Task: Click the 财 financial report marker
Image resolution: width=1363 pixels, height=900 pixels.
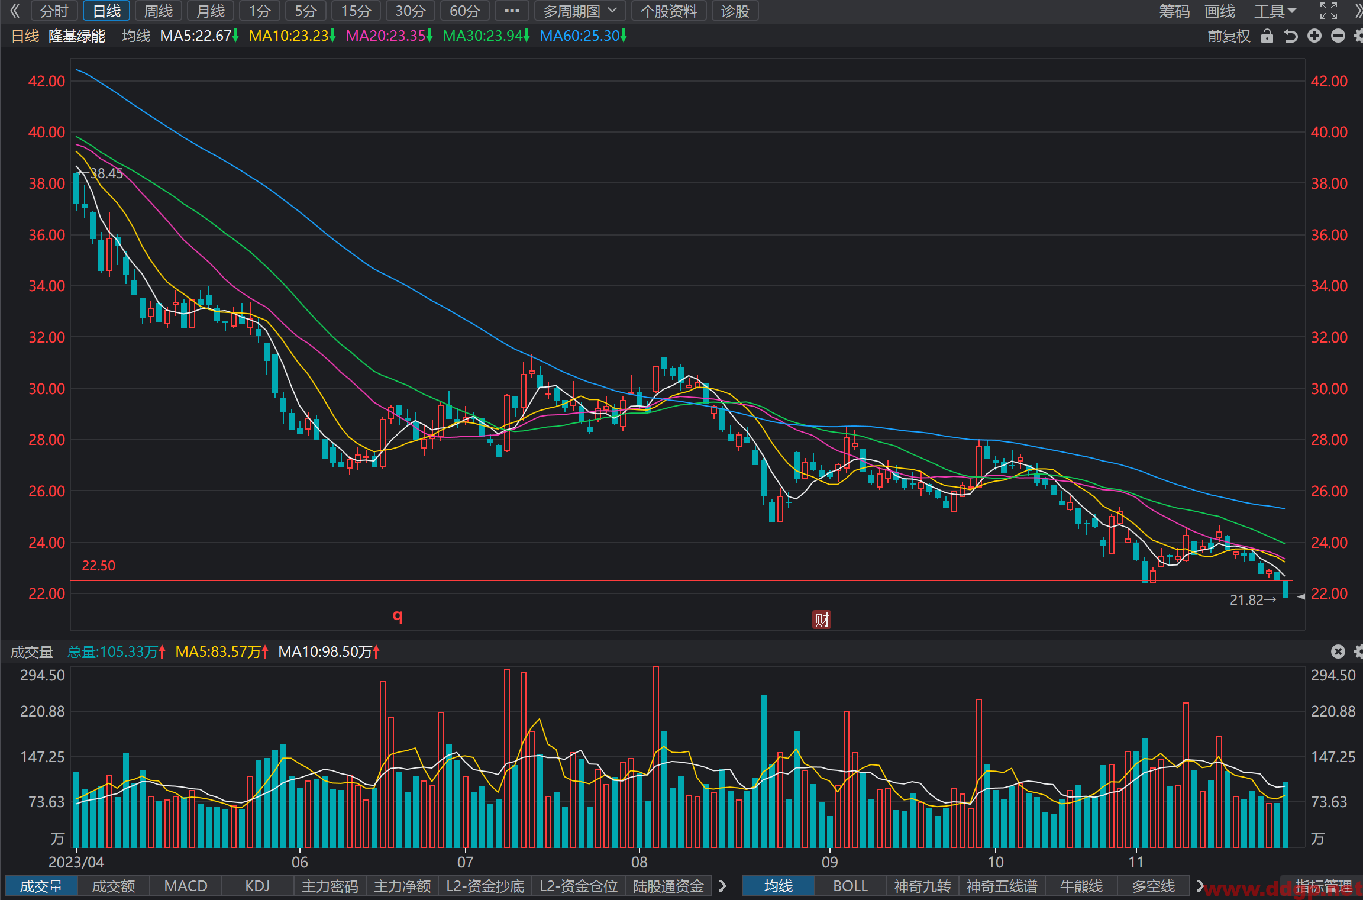Action: [822, 620]
